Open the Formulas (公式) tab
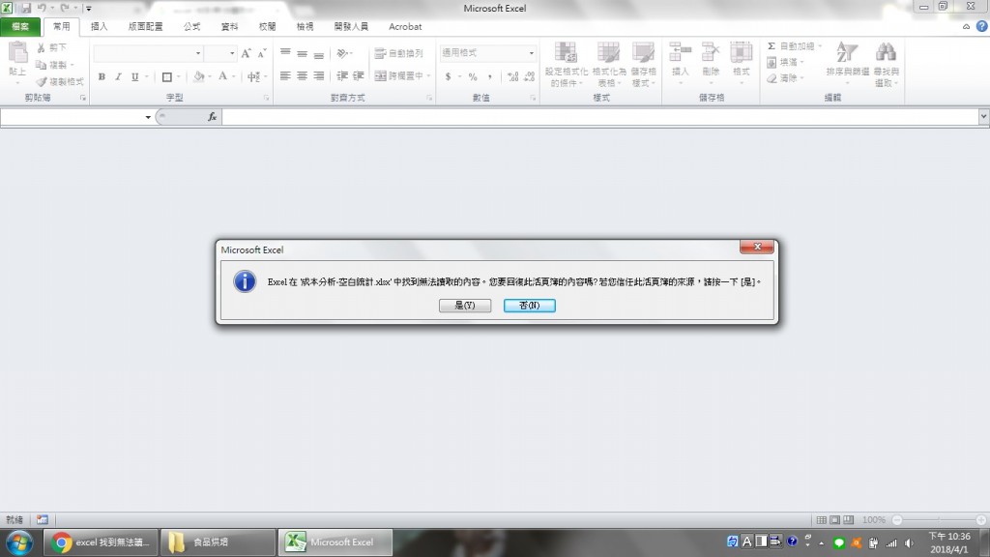The height and width of the screenshot is (557, 990). pyautogui.click(x=191, y=26)
